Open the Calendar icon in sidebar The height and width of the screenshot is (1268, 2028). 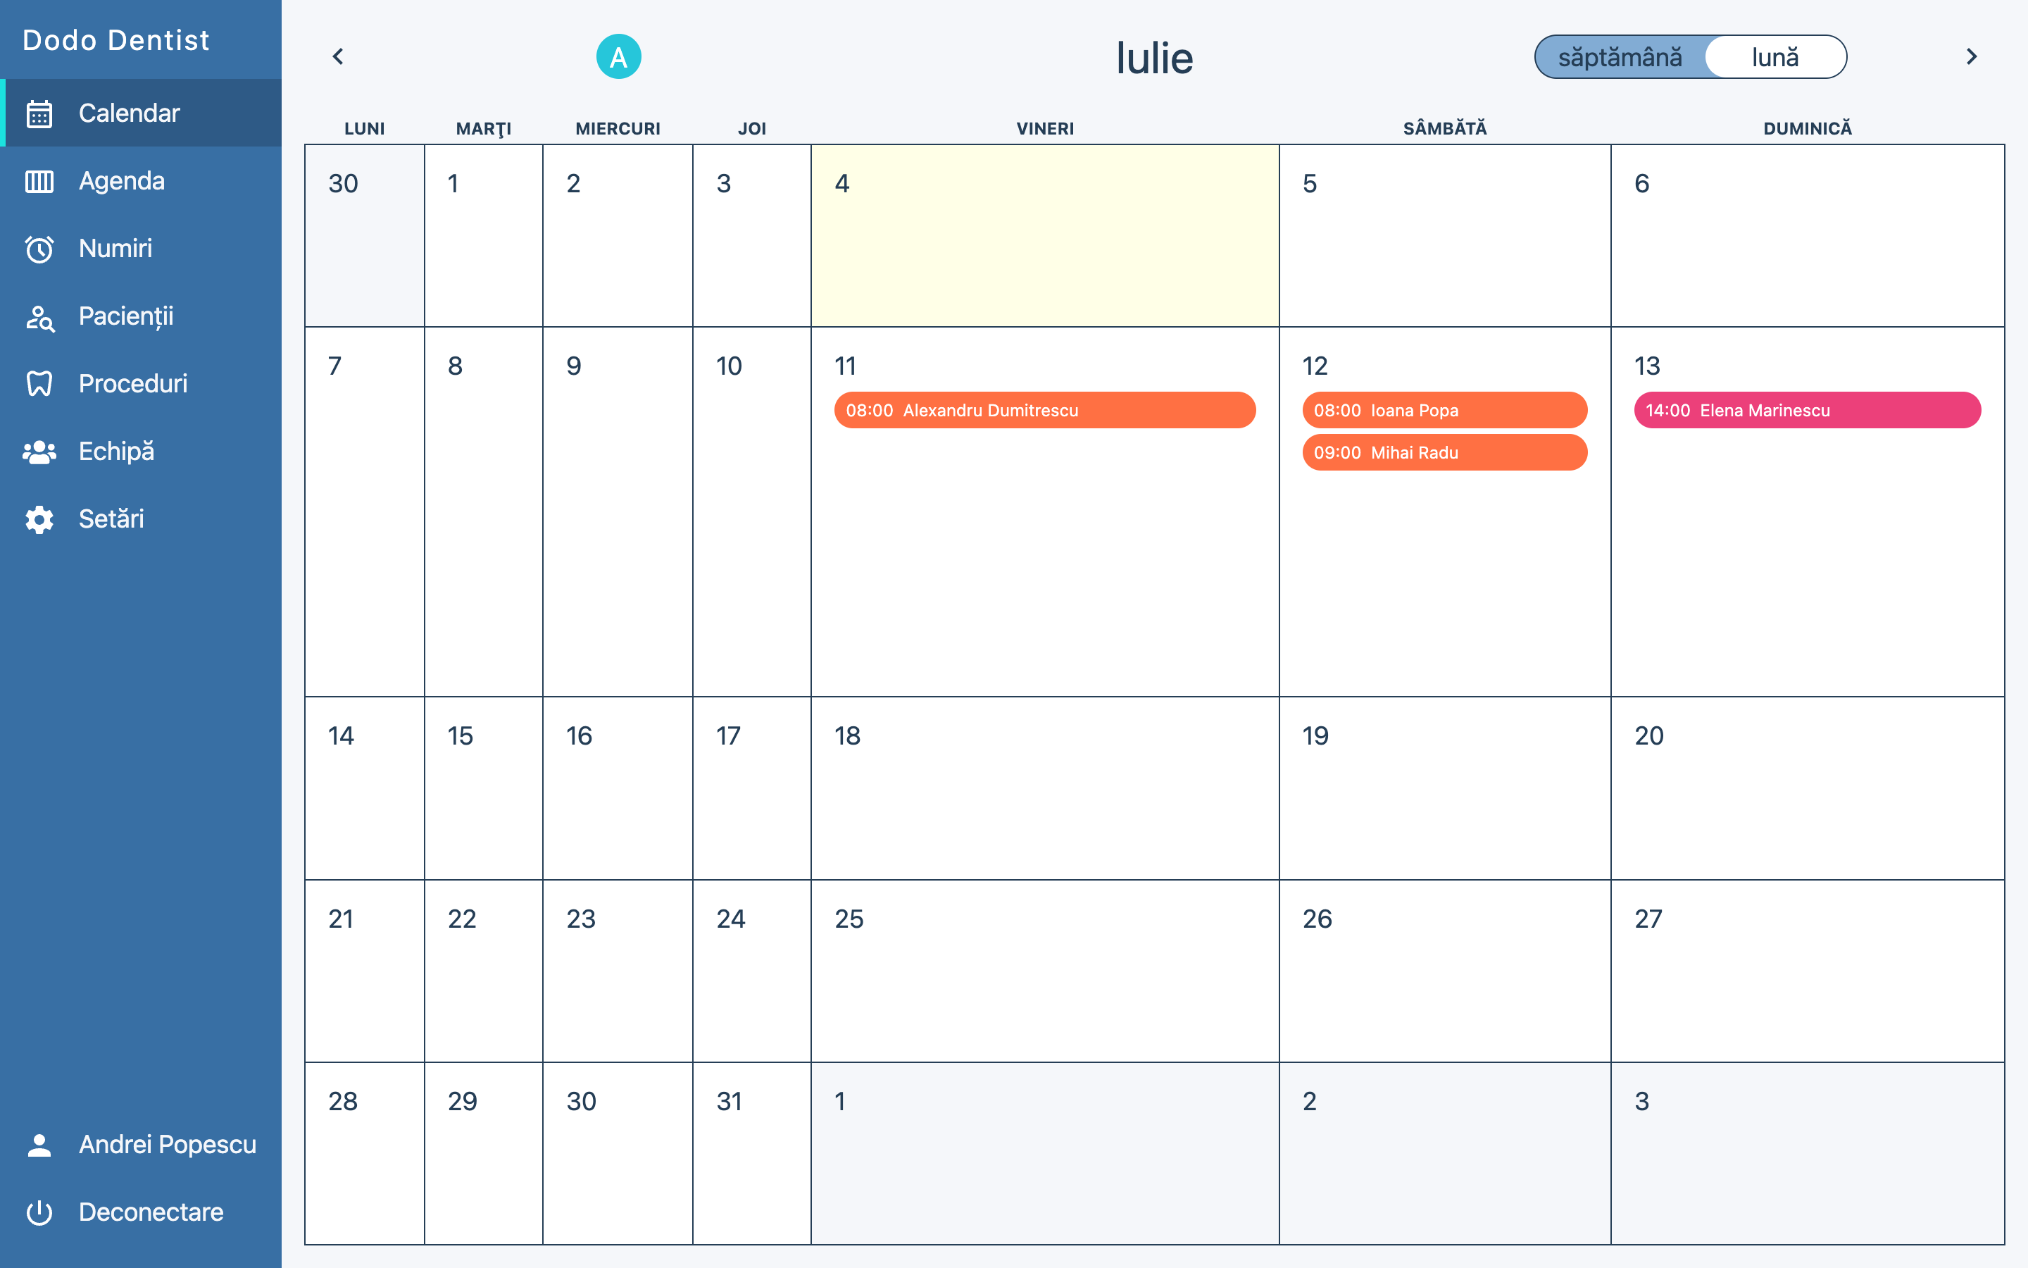point(39,113)
